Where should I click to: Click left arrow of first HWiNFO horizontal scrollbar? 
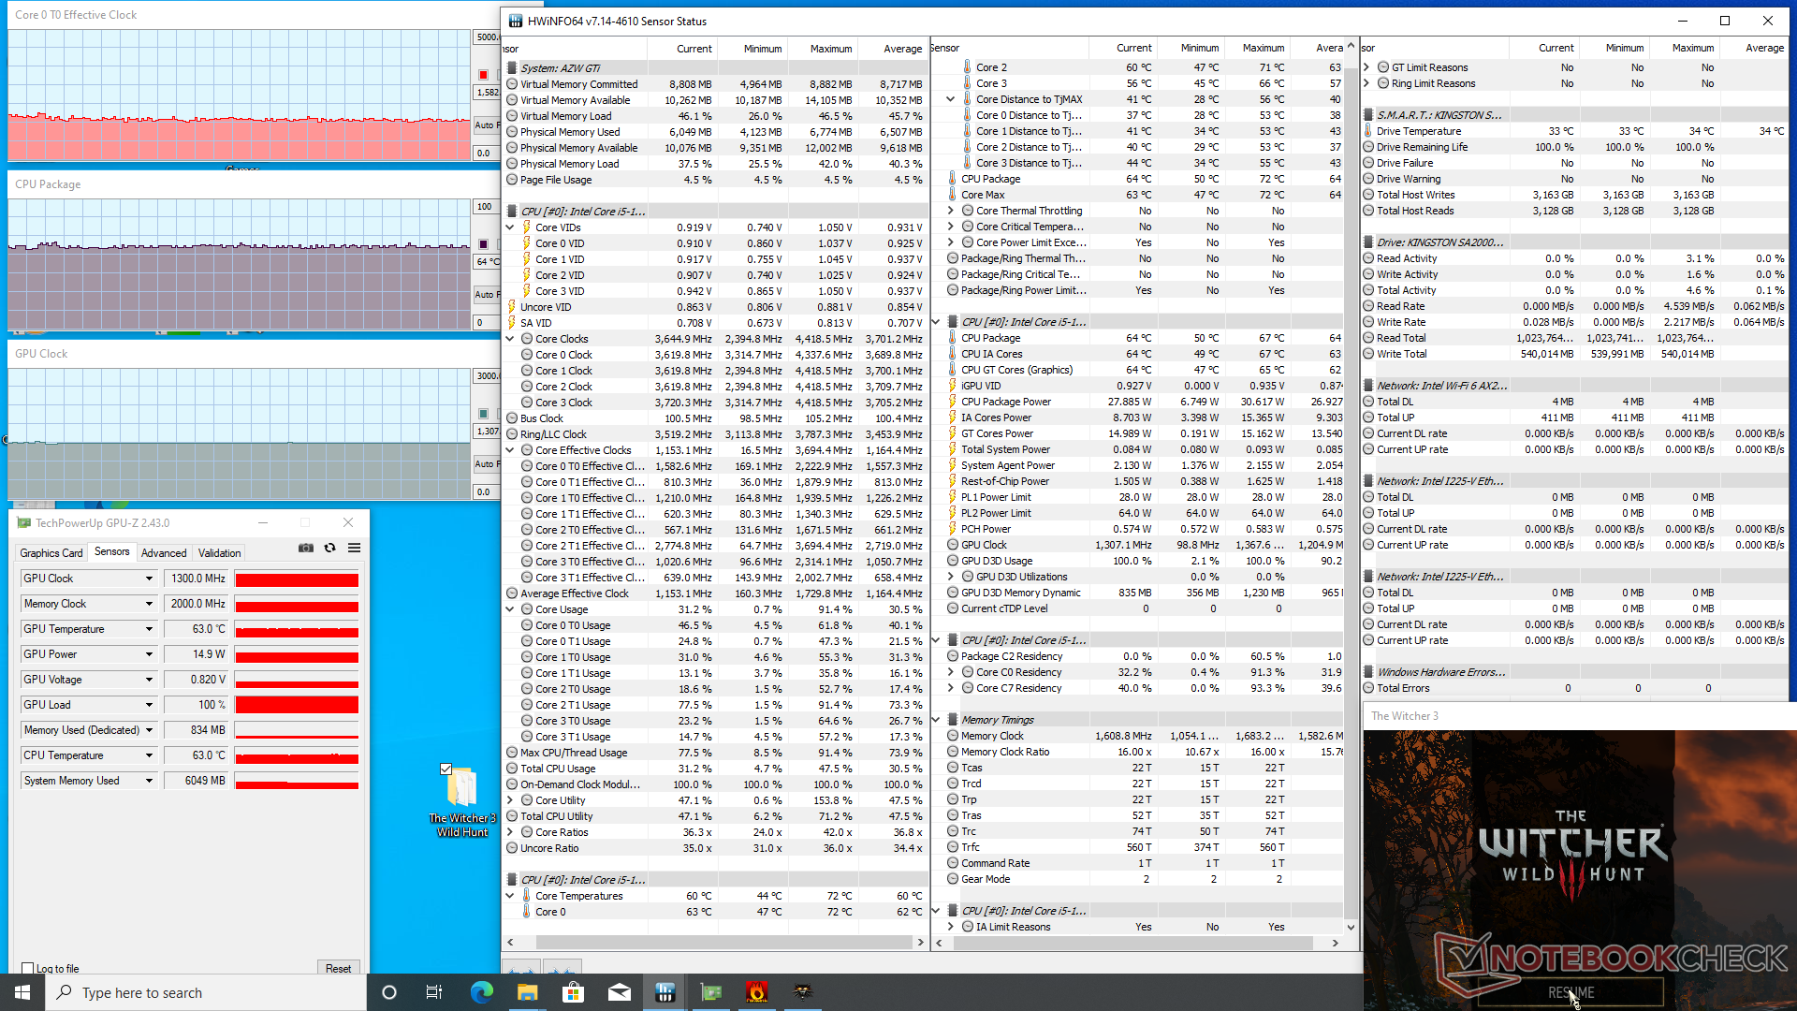coord(510,943)
